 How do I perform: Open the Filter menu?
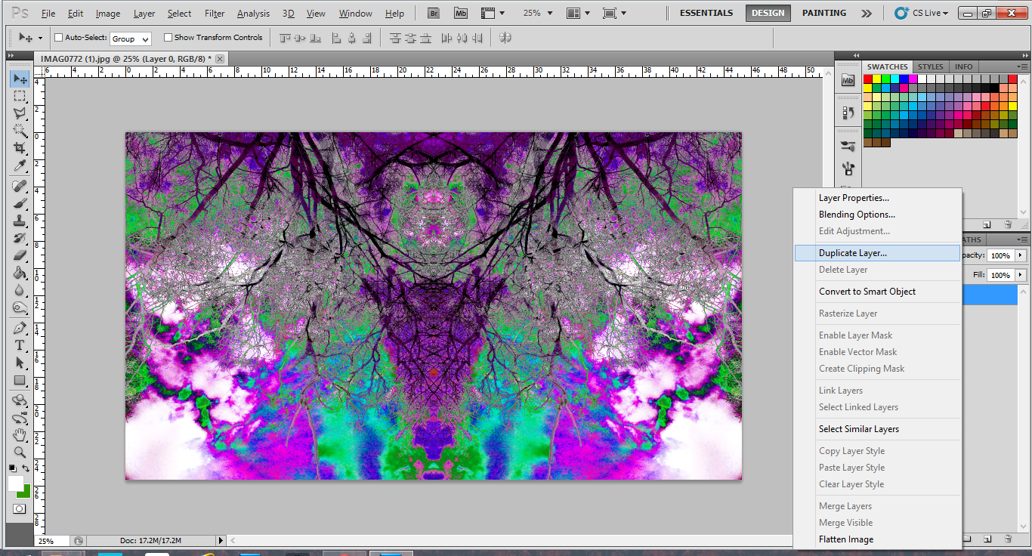coord(215,14)
